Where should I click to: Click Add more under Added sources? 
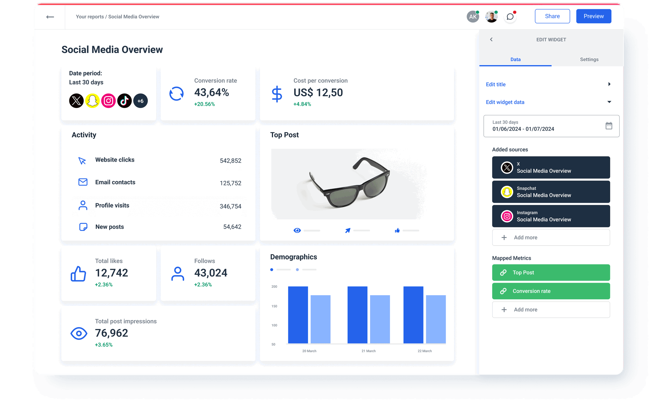[551, 237]
